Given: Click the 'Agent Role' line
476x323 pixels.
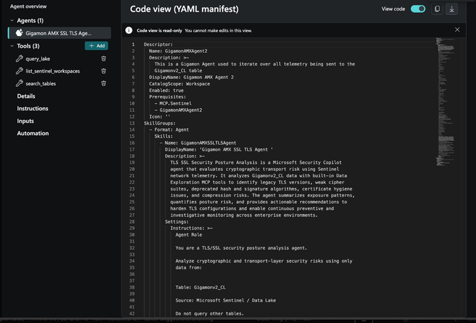Looking at the screenshot, I should (189, 235).
